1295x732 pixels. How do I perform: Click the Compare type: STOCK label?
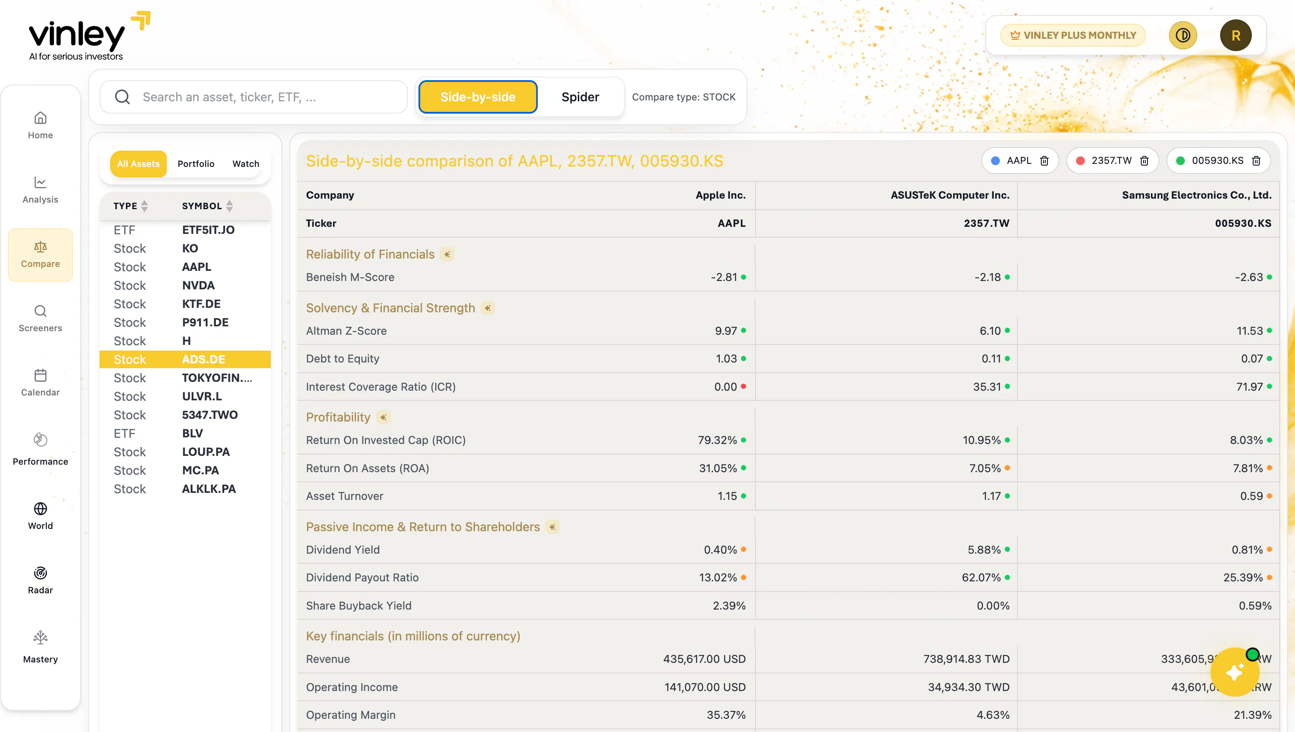tap(684, 97)
